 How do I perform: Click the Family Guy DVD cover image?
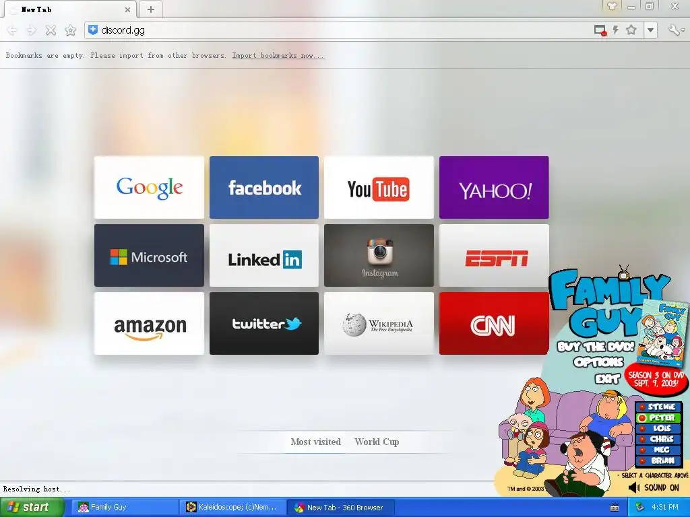point(664,334)
